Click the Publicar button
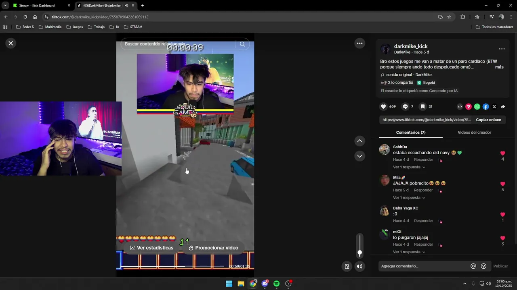Screen dimensions: 517x290 [x=500, y=266]
